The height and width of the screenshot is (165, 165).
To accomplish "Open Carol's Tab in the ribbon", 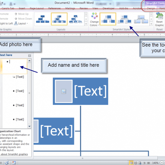I will point(8,8).
